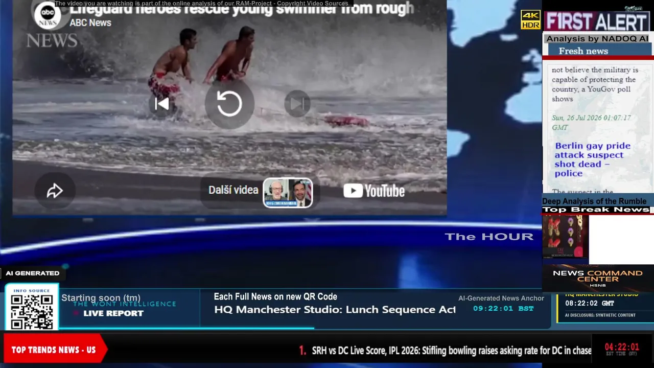Open the 'Další videa' more videos button
This screenshot has width=654, height=368.
233,190
